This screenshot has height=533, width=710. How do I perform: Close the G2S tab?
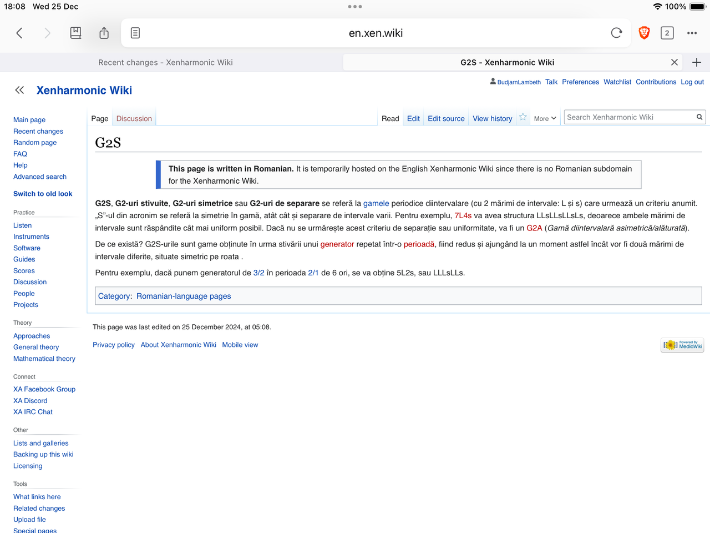(674, 62)
